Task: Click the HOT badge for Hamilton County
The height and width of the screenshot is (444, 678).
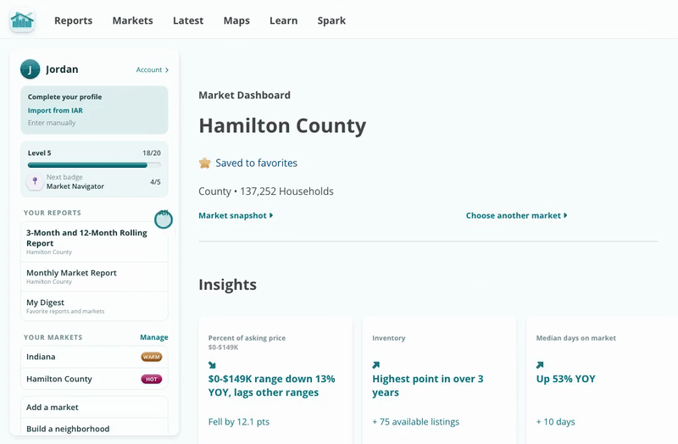Action: click(152, 379)
